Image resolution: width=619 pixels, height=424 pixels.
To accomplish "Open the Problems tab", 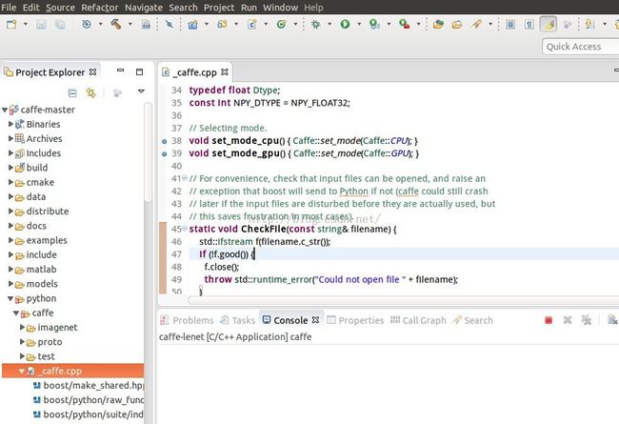I will [x=187, y=320].
